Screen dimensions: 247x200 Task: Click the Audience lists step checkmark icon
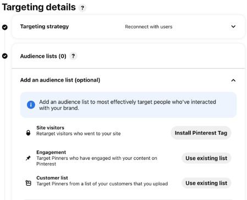5,56
